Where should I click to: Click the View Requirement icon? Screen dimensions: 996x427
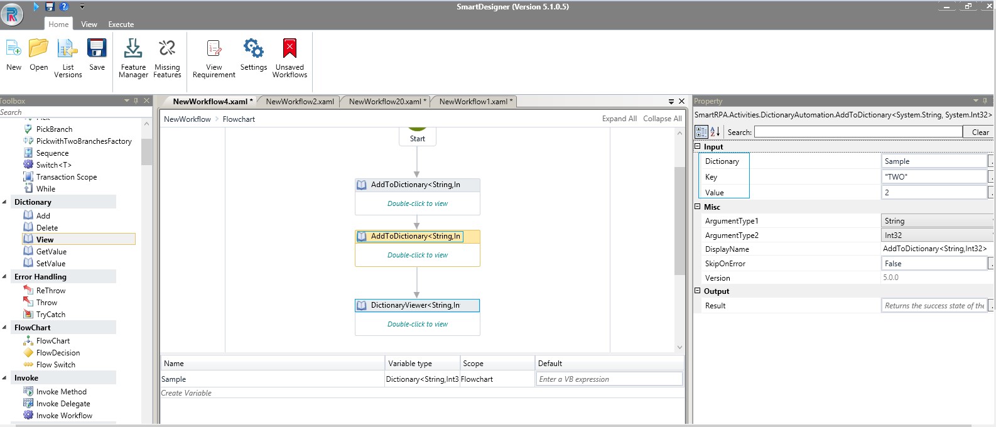coord(214,49)
